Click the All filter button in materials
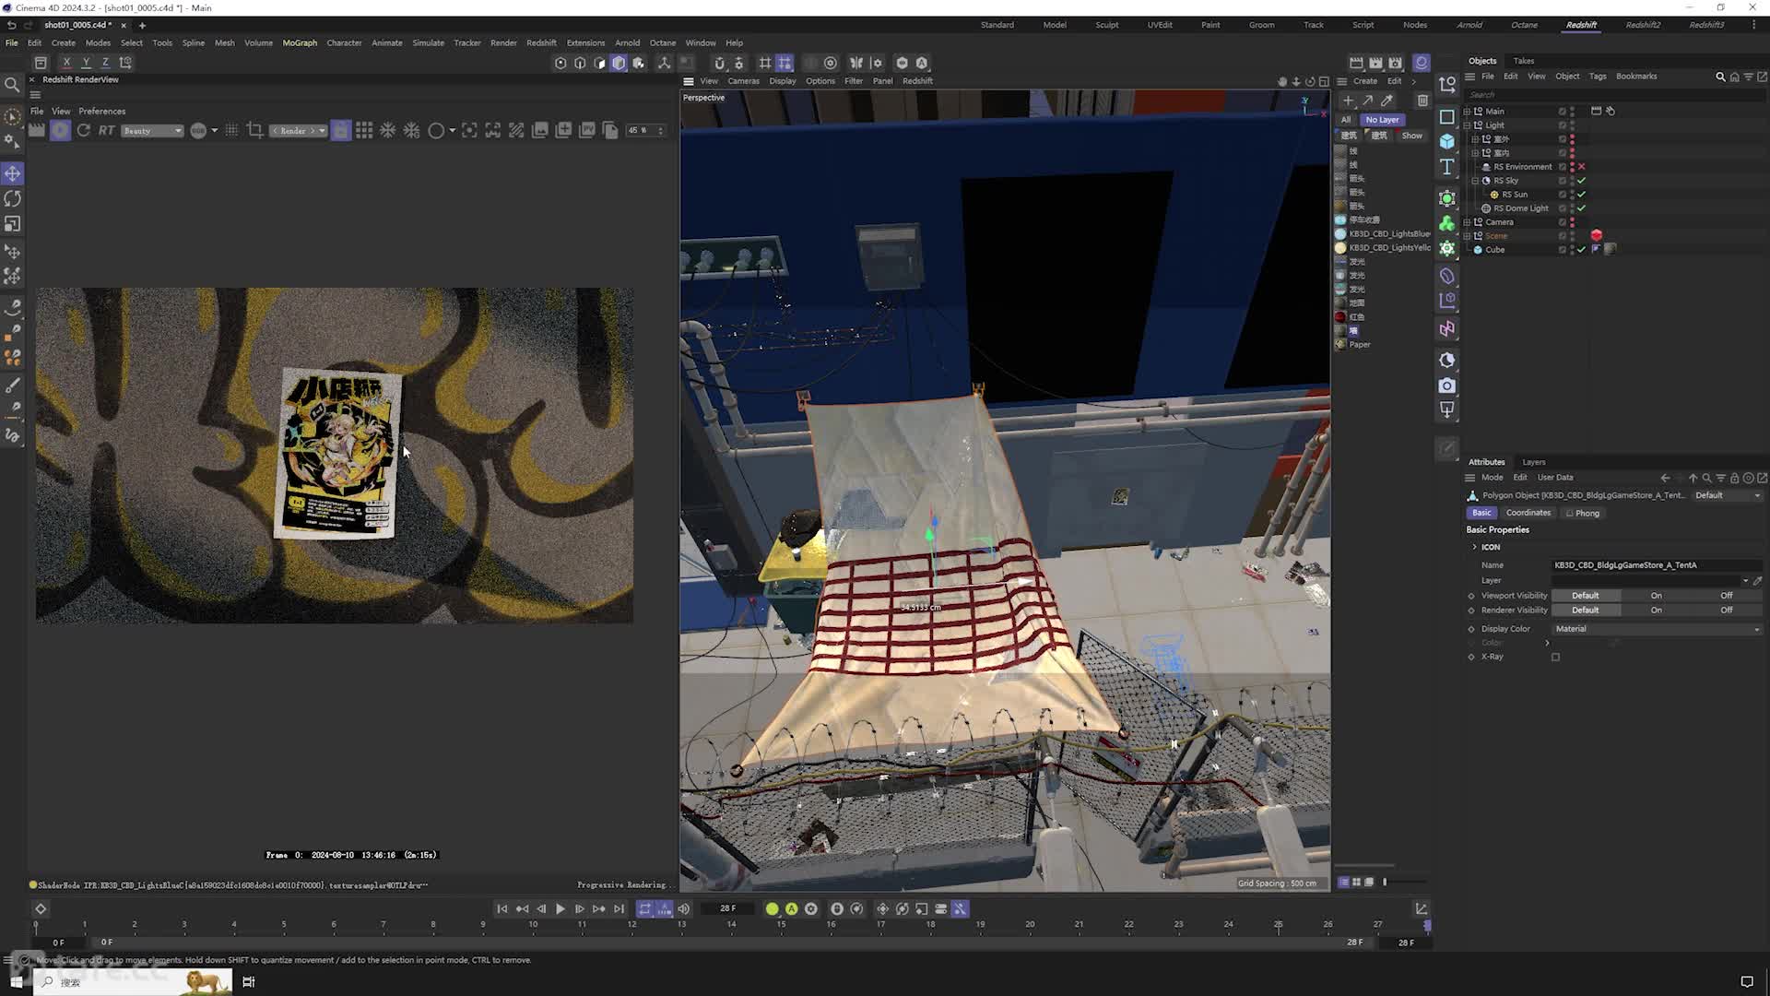 point(1346,120)
